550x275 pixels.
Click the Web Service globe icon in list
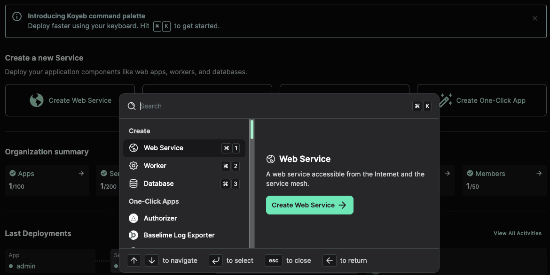click(134, 148)
